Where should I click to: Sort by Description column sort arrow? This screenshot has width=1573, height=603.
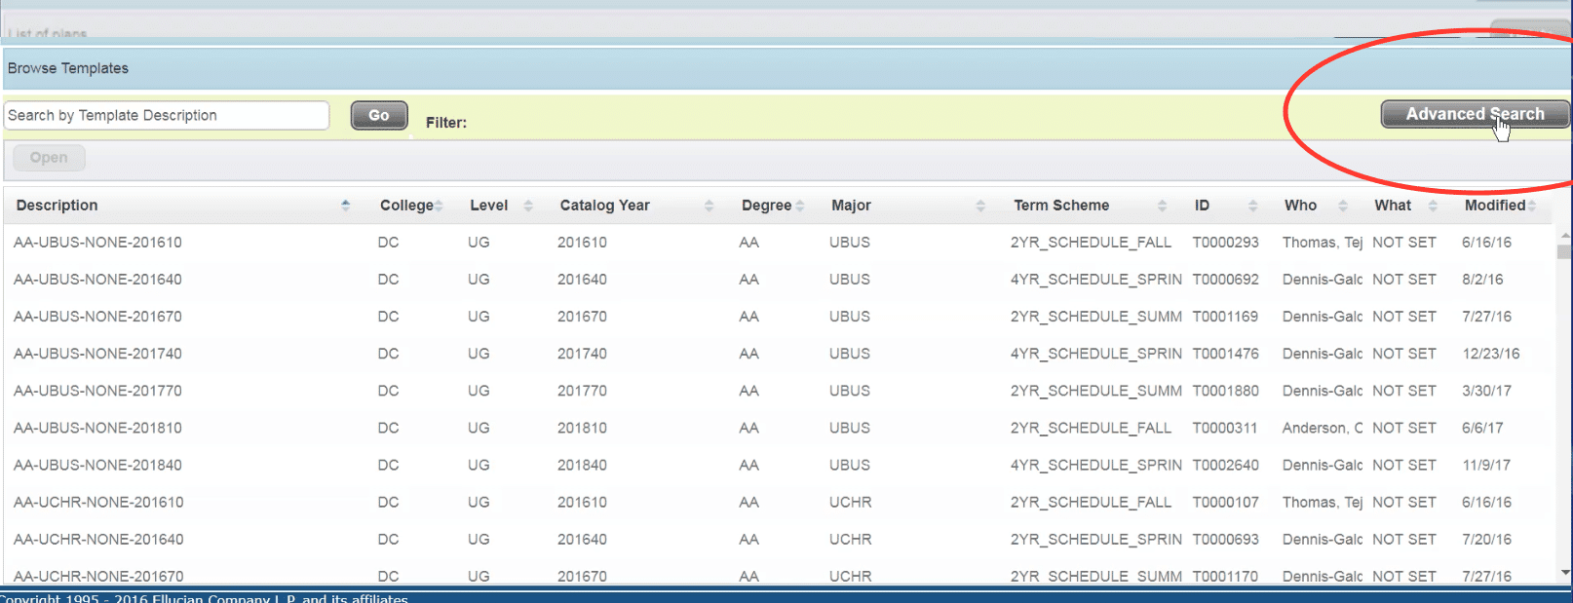(x=345, y=206)
